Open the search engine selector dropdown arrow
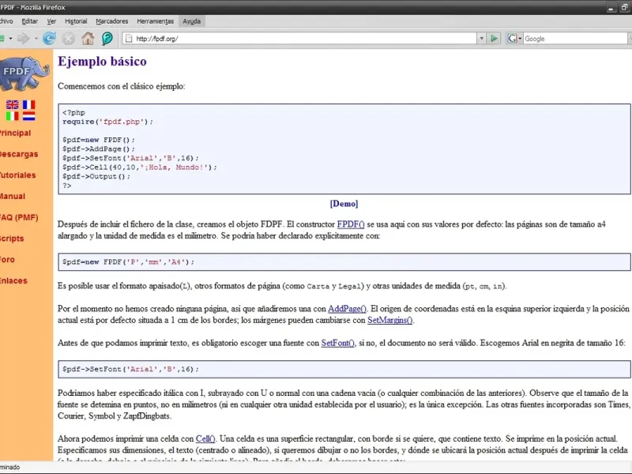Screen dimensions: 632x474 click(520, 39)
